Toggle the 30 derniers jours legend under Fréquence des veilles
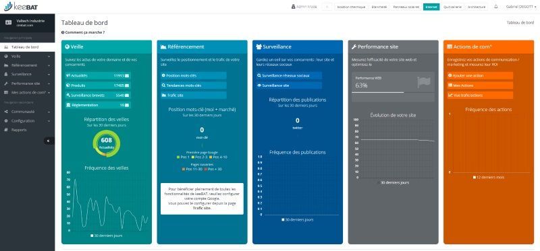This screenshot has height=251, width=540. point(106,236)
